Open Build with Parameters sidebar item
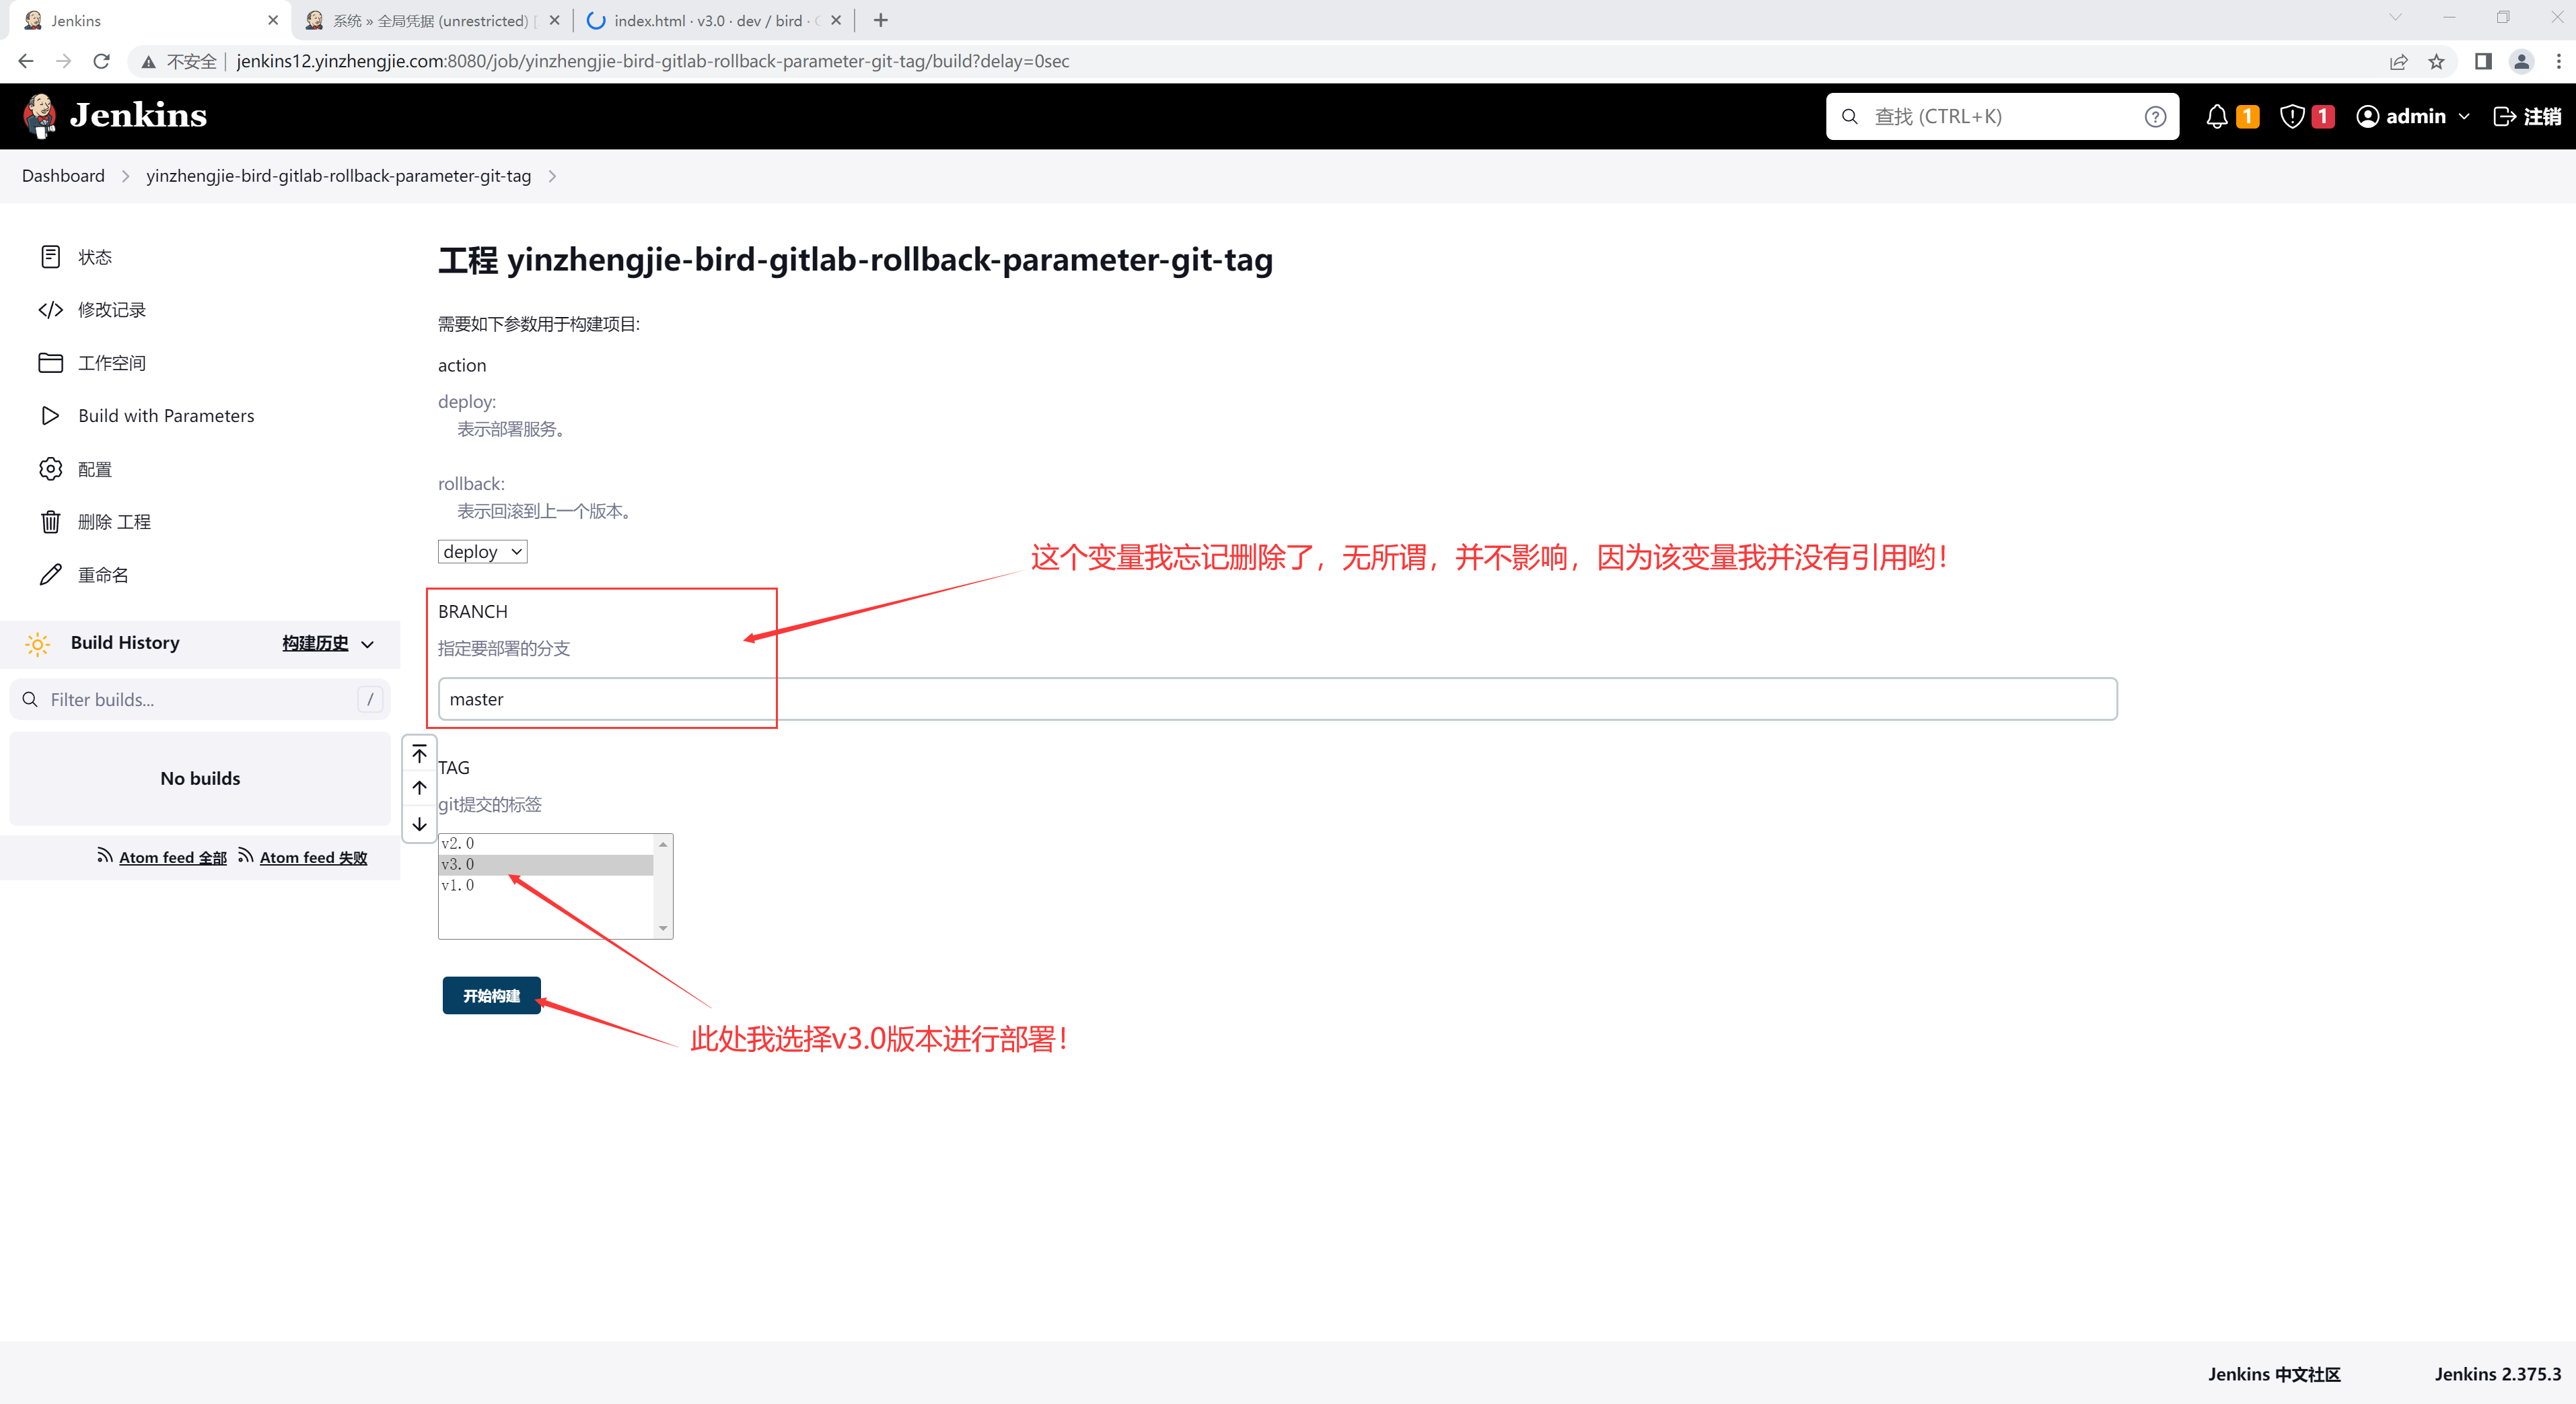2576x1404 pixels. click(x=166, y=415)
